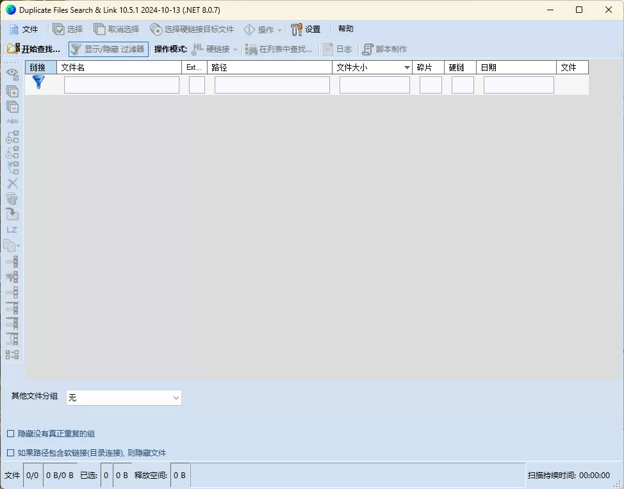
Task: Click the recycle bin icon in sidebar
Action: [12, 199]
